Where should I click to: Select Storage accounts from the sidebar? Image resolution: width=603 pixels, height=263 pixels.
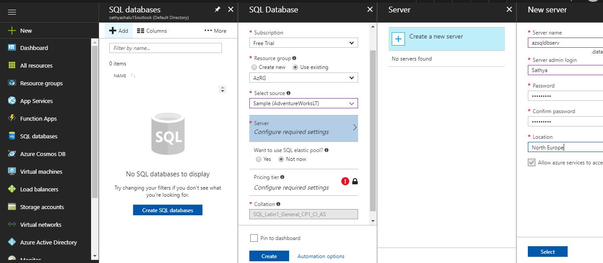coord(42,207)
